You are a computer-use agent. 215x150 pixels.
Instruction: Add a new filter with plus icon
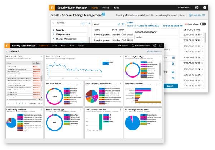(83, 23)
